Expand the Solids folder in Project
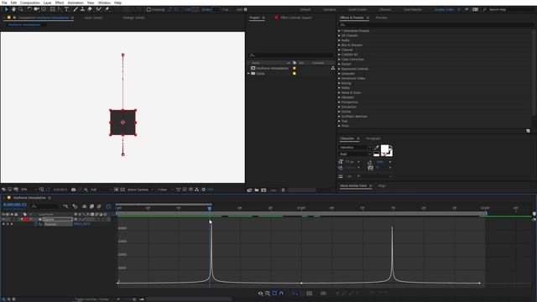 tap(248, 73)
